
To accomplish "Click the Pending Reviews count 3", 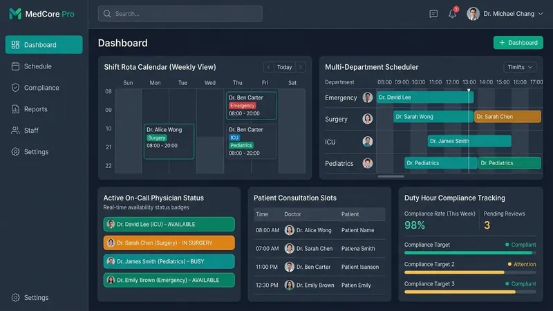I will click(x=487, y=225).
